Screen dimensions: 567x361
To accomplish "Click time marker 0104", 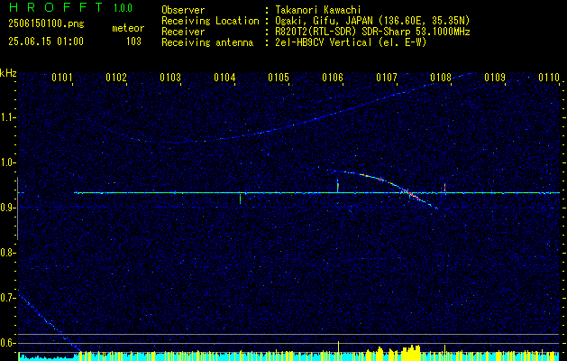I will click(224, 77).
